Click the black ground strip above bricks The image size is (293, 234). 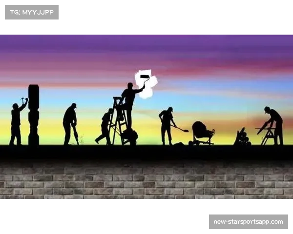[x=146, y=152]
